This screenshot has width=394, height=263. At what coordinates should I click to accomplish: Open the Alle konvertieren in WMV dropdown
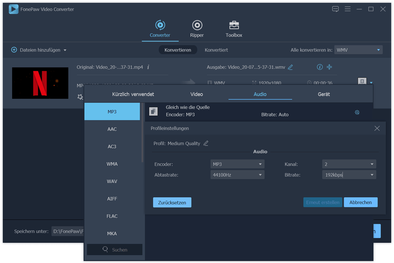[x=358, y=50]
